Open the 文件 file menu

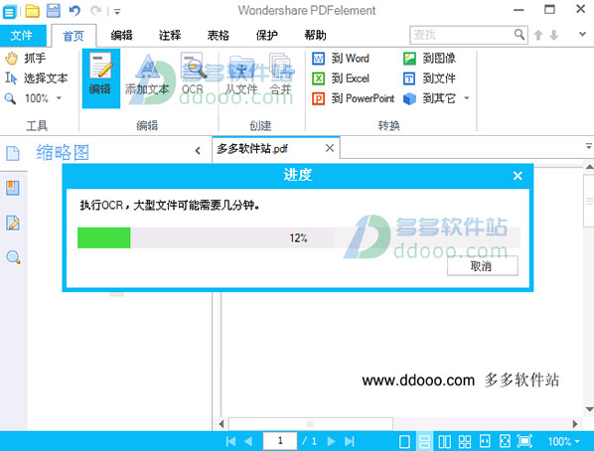[22, 35]
